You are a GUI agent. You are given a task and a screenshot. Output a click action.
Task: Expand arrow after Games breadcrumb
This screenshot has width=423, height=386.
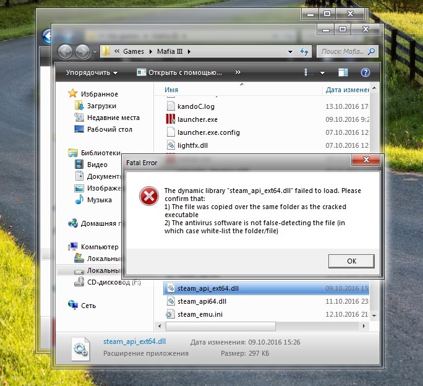[x=150, y=51]
